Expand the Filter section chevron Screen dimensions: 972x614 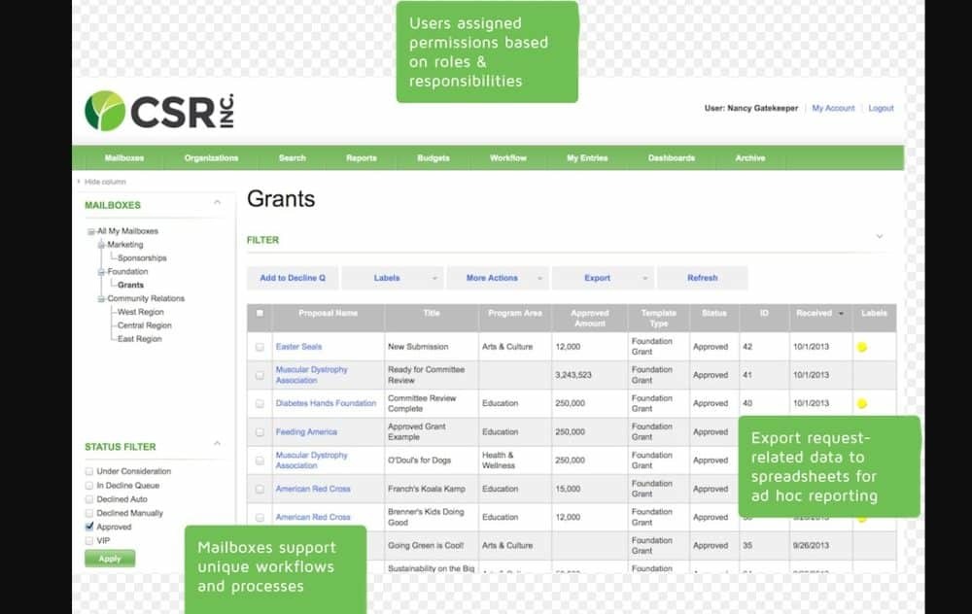(879, 236)
